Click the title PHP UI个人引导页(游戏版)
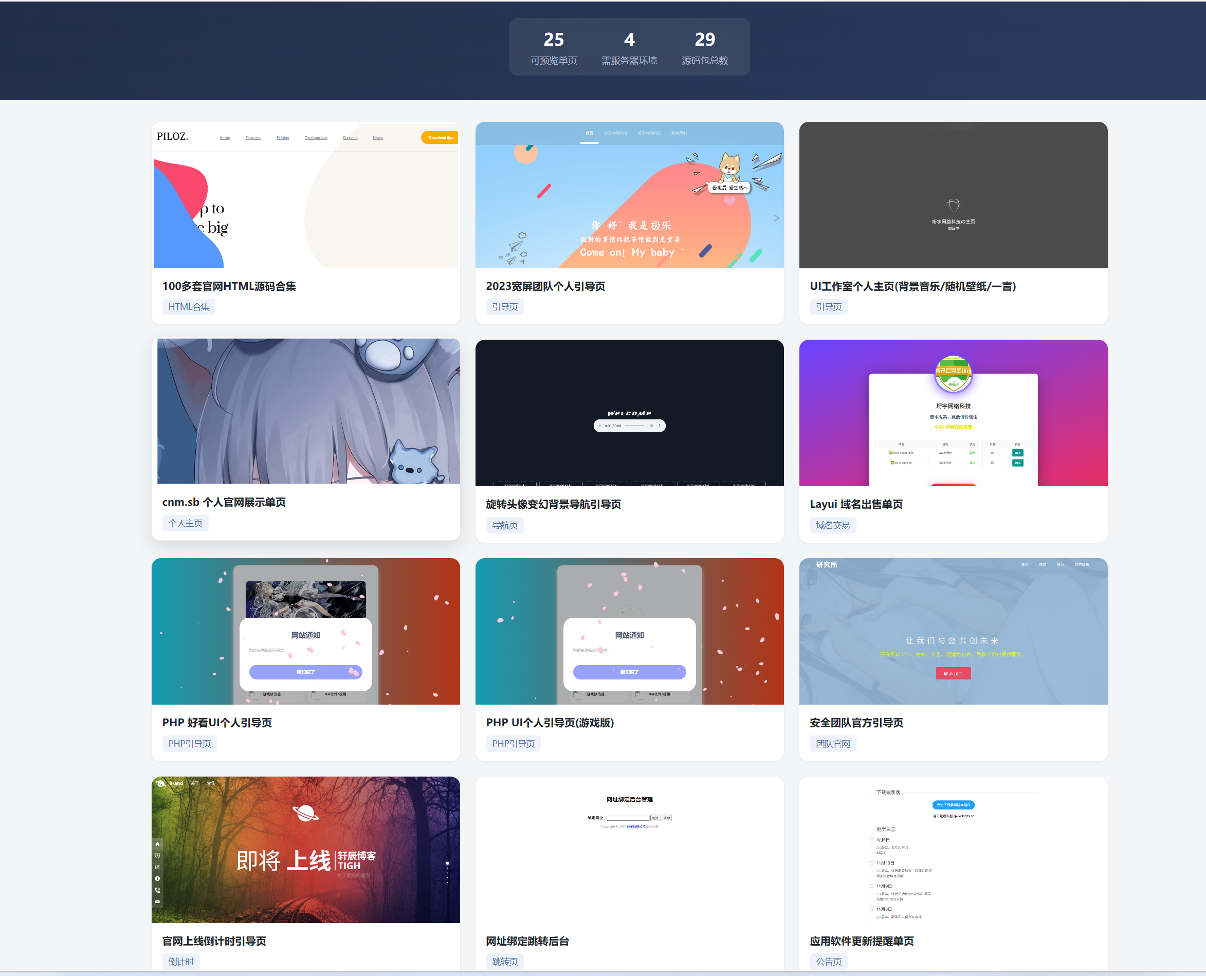 pyautogui.click(x=550, y=723)
